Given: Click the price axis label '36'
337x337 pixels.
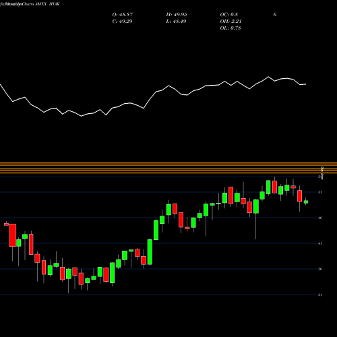Looking at the screenshot, I should [320, 269].
